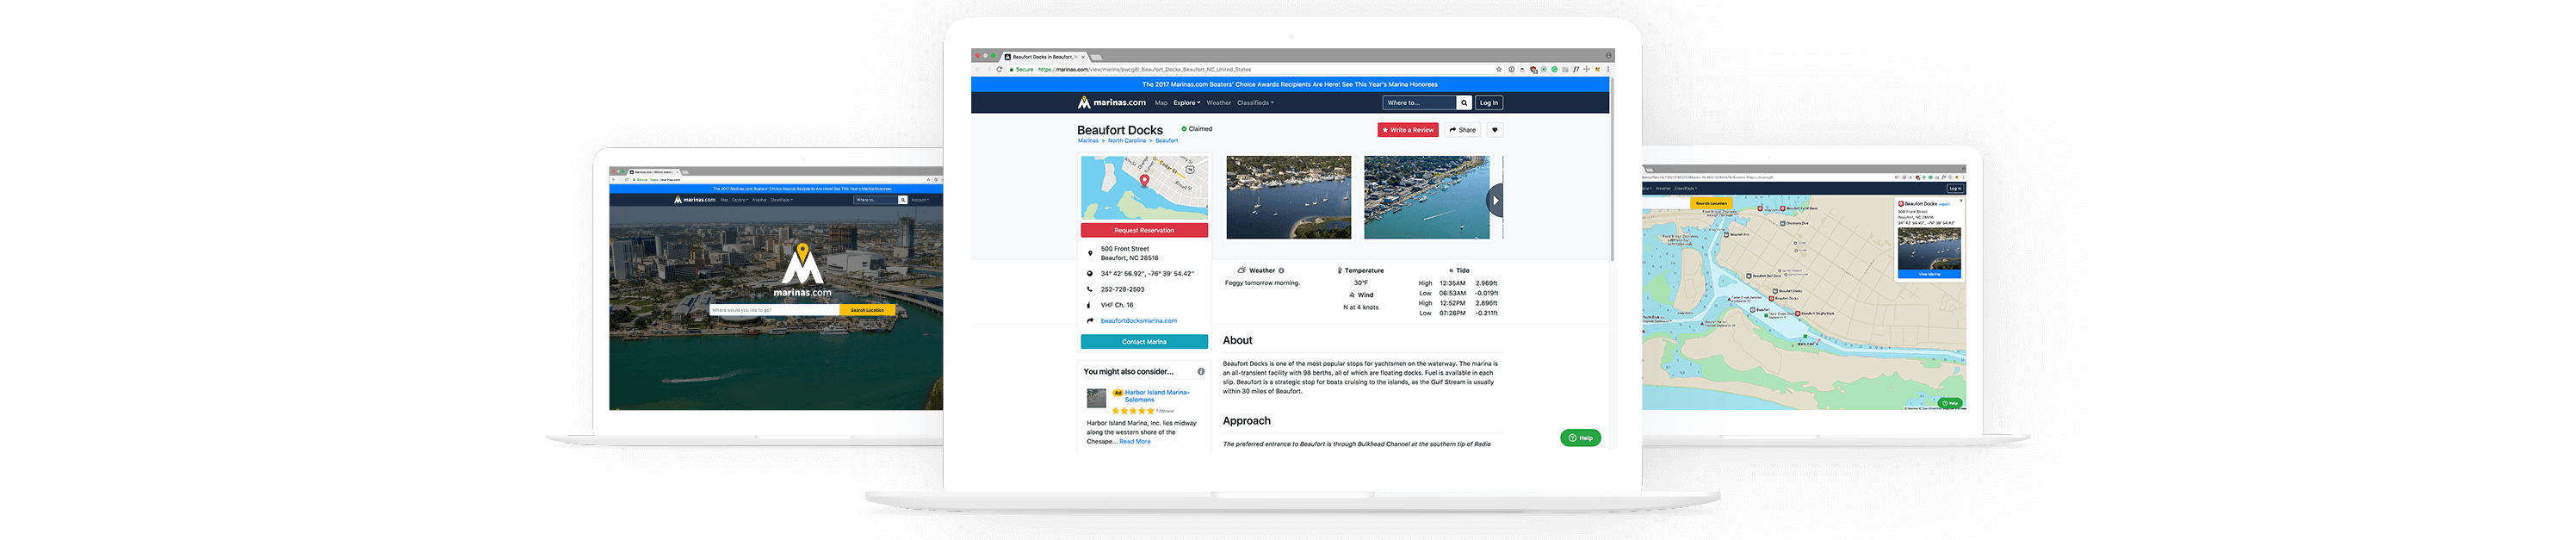Click the five-star rating of Harbor Island Marina
This screenshot has width=2576, height=540.
click(1133, 411)
